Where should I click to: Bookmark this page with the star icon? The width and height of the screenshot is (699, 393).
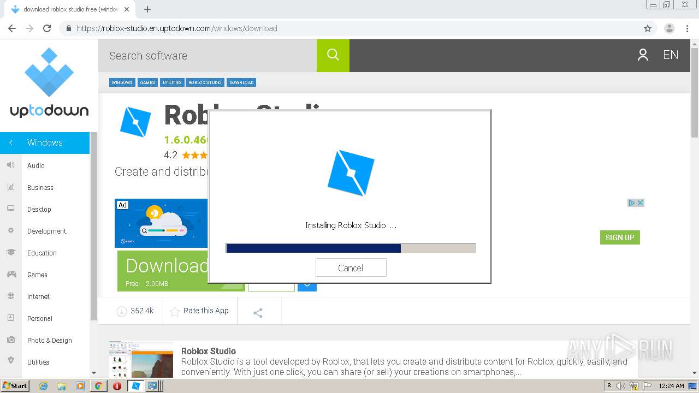(648, 28)
